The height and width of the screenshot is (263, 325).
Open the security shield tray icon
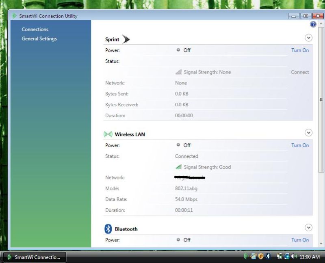(x=261, y=257)
